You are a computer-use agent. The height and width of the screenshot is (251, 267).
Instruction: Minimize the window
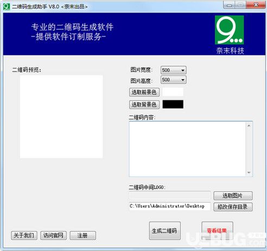(x=229, y=5)
